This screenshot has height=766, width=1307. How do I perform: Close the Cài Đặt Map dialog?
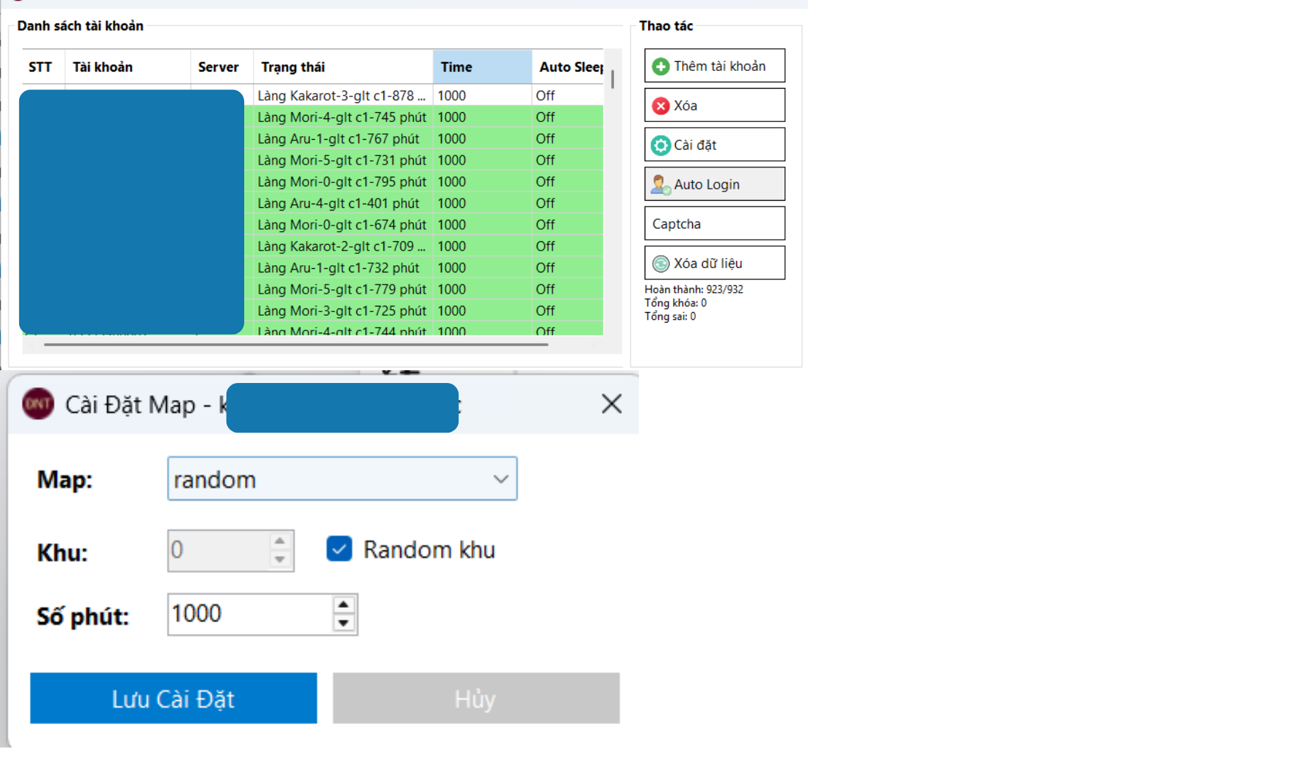(x=611, y=404)
